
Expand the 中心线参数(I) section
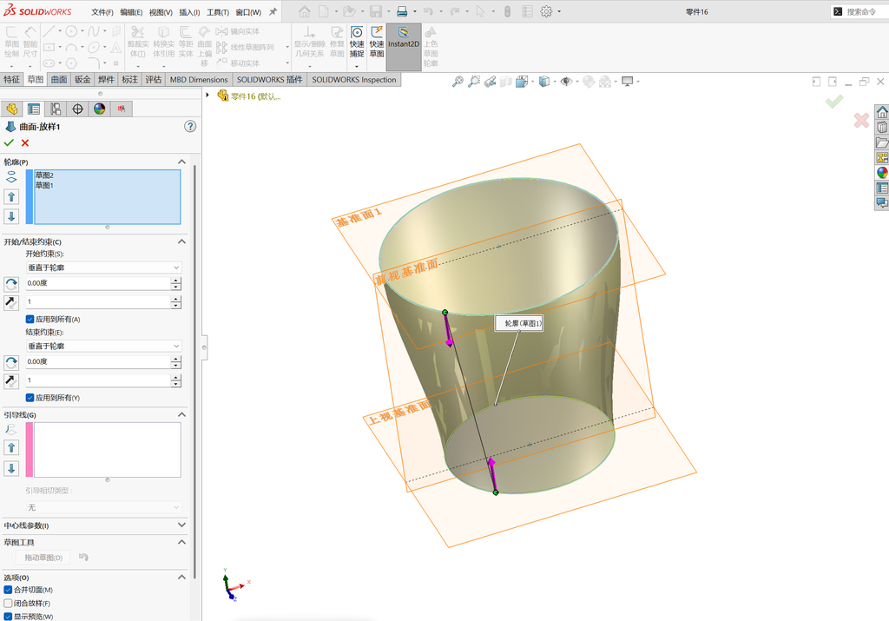[x=181, y=525]
